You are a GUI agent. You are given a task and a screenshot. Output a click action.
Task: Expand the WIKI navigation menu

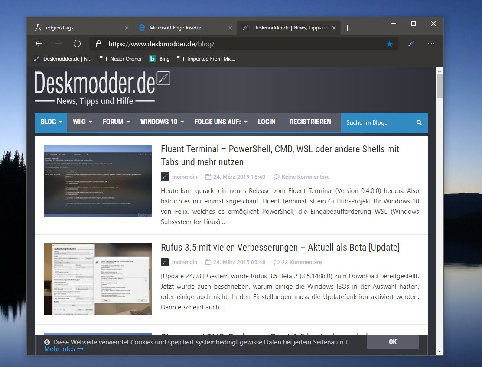coord(82,122)
